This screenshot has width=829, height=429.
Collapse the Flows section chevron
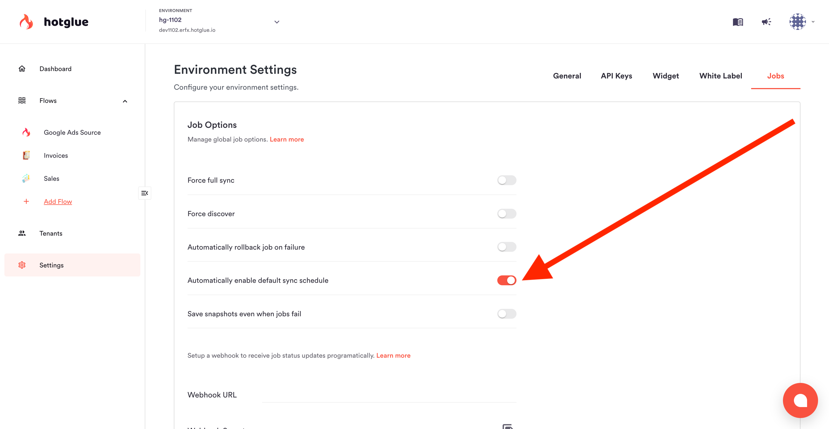click(x=125, y=101)
